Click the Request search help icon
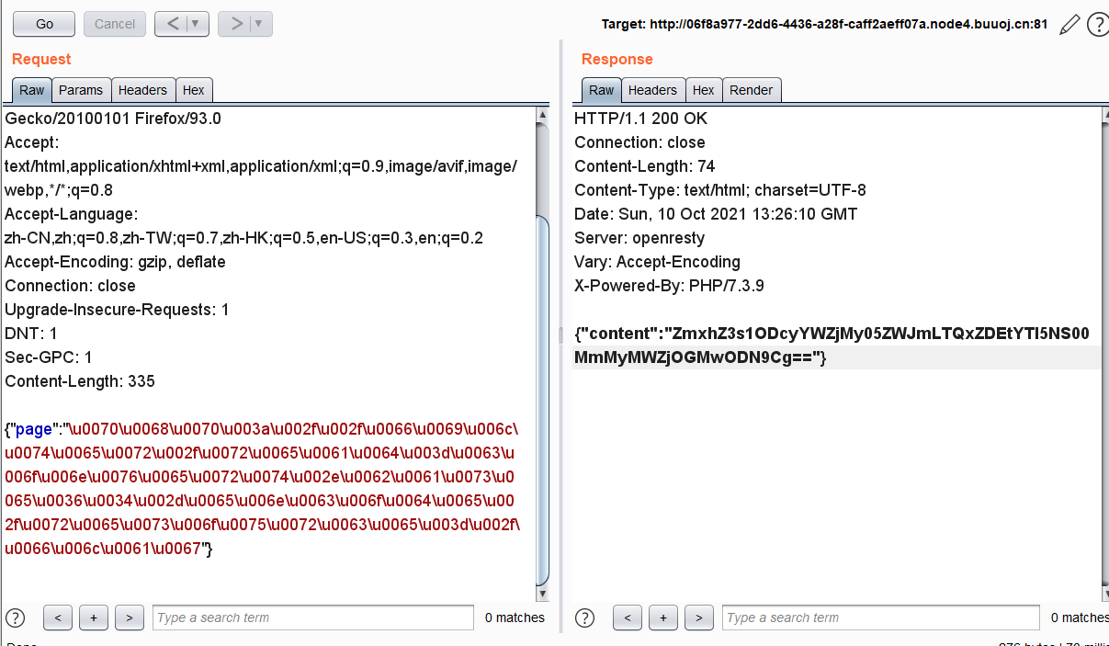 click(16, 618)
